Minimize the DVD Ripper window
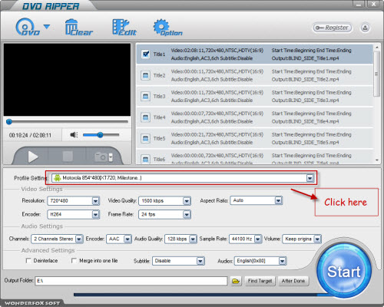384x307 pixels. pyautogui.click(x=359, y=5)
